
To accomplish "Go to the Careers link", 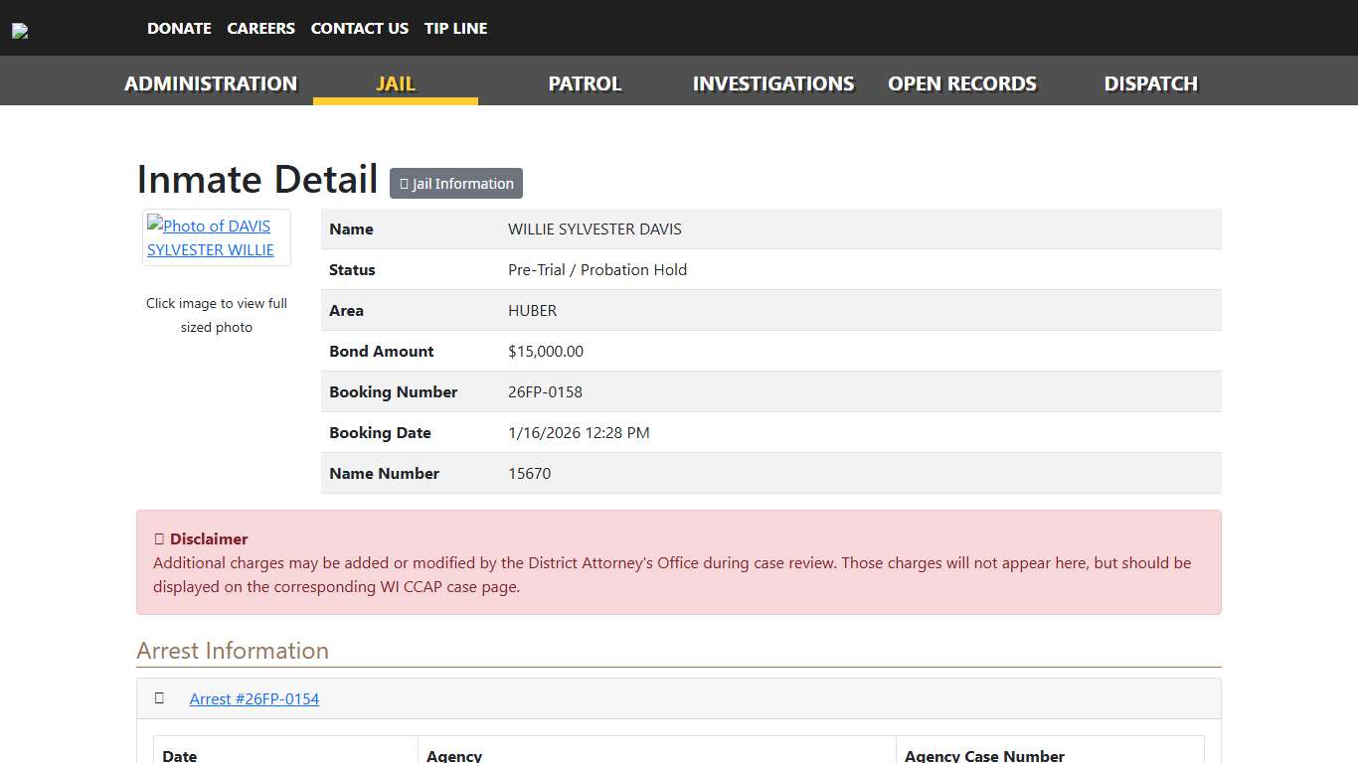I will click(260, 29).
